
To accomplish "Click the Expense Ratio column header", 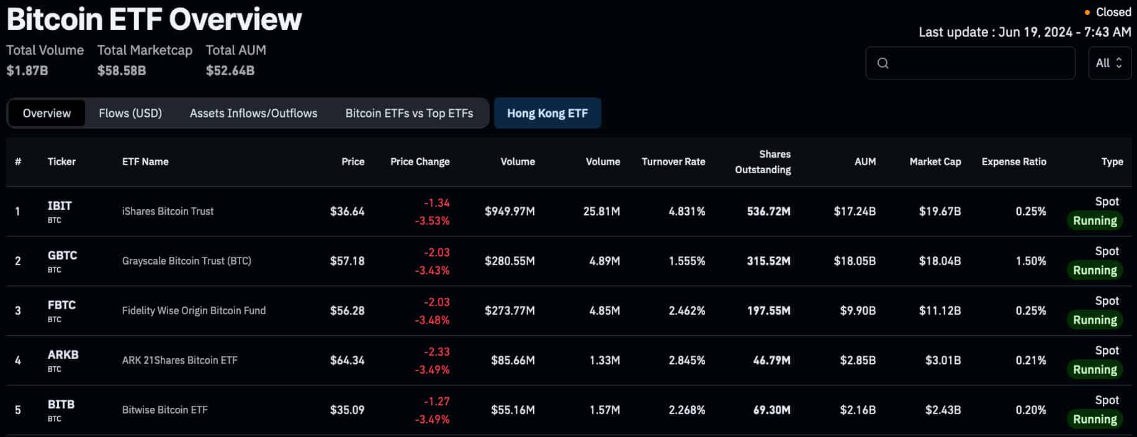I will [1014, 161].
